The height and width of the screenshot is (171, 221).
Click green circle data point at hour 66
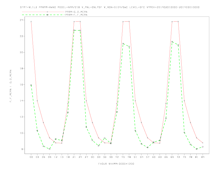tap(166, 118)
